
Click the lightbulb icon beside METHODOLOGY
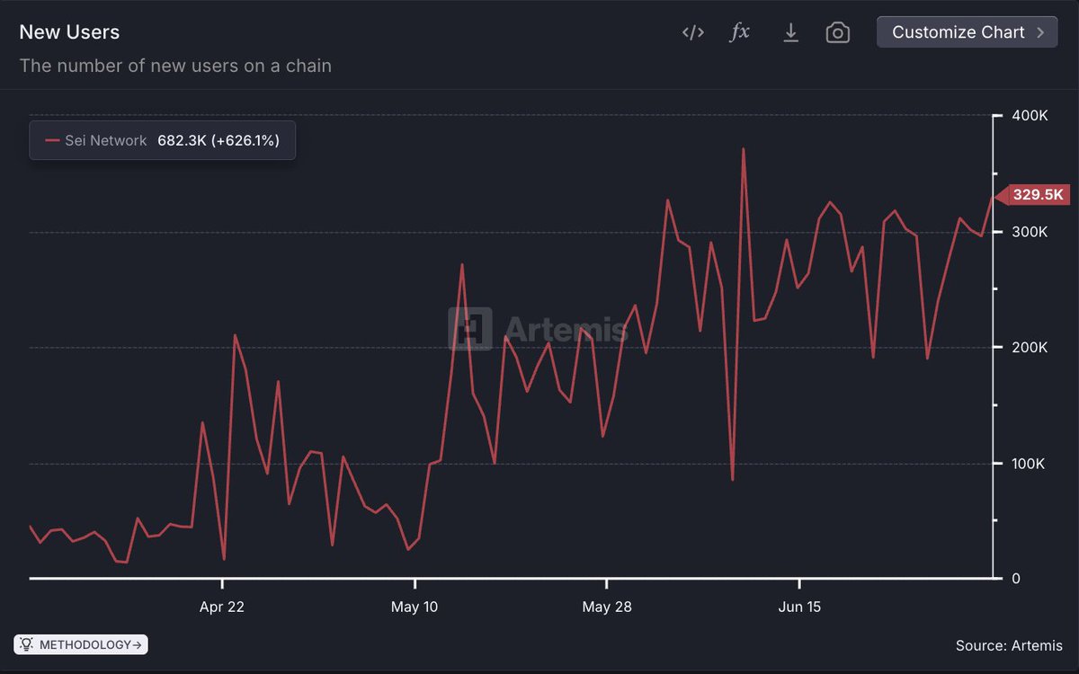(26, 644)
